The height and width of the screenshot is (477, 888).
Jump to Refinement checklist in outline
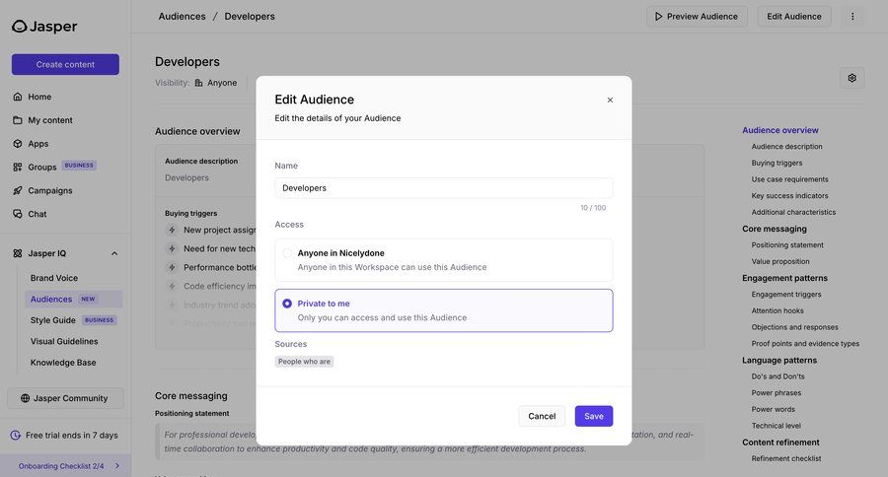[x=786, y=458]
